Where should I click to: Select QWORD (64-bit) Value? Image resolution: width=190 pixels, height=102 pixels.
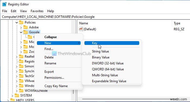tap(112, 69)
